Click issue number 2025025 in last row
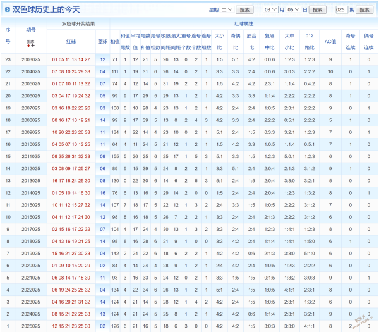Viewport: 379px width, 332px height. tap(30, 326)
